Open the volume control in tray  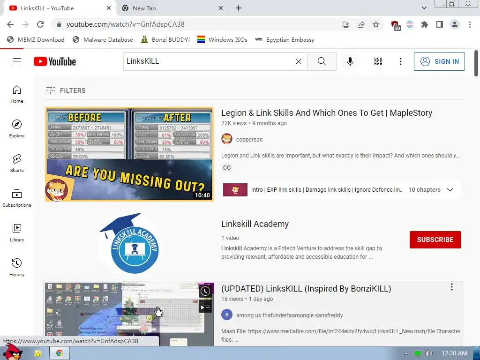(429, 353)
